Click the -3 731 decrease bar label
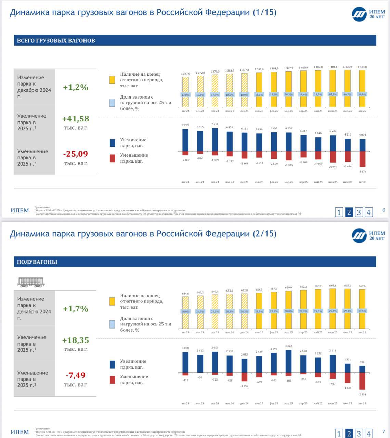This screenshot has height=438, width=390. pyautogui.click(x=333, y=167)
